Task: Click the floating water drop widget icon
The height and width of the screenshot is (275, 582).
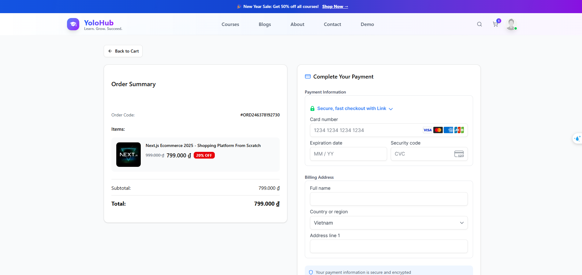Action: [x=577, y=138]
